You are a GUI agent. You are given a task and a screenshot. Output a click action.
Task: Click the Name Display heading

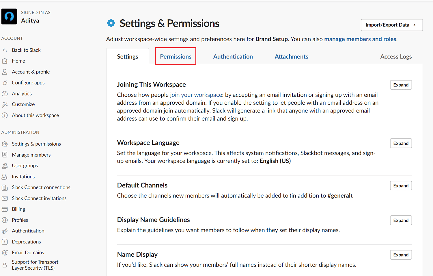[x=137, y=254]
